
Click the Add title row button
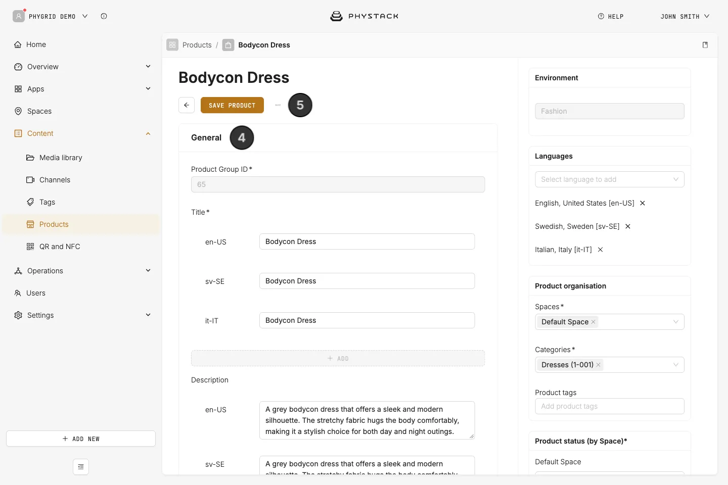point(338,358)
